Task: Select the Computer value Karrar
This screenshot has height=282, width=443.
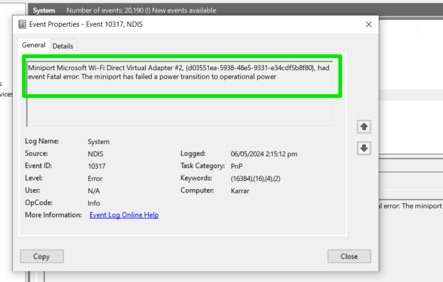Action: point(241,191)
